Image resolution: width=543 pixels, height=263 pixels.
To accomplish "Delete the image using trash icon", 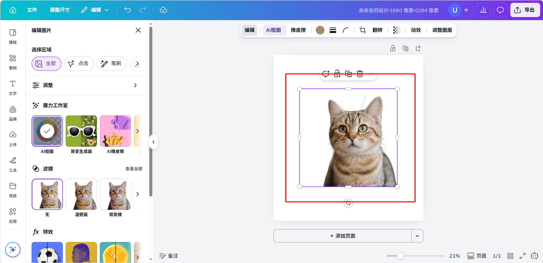I will click(x=360, y=74).
